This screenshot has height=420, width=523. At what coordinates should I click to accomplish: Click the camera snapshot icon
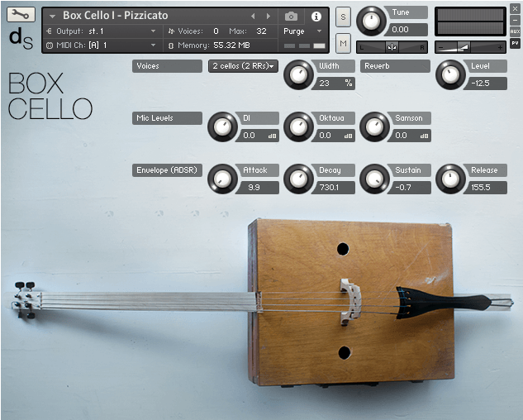[291, 16]
